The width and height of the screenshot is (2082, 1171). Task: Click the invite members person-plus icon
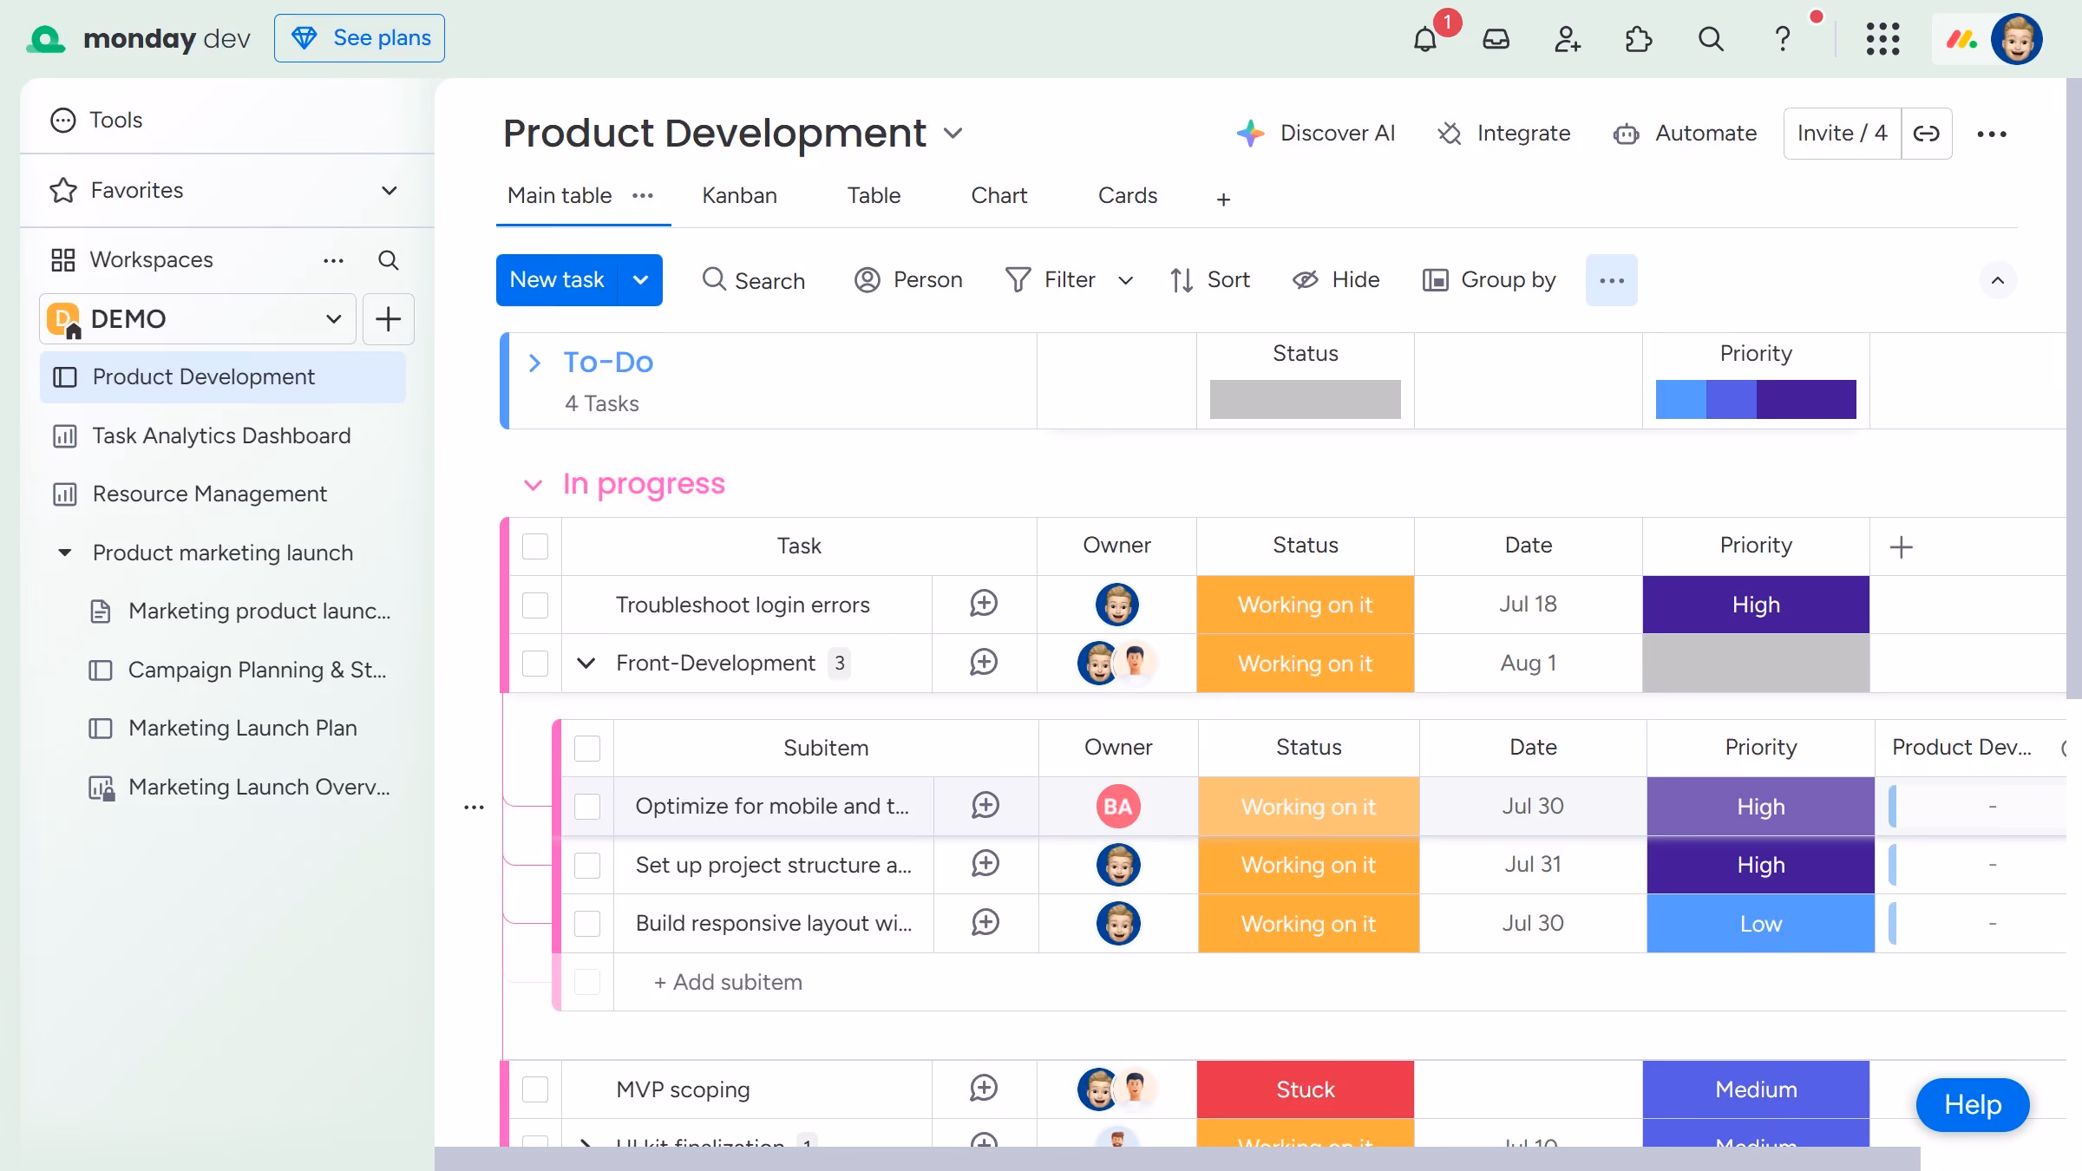click(x=1568, y=39)
